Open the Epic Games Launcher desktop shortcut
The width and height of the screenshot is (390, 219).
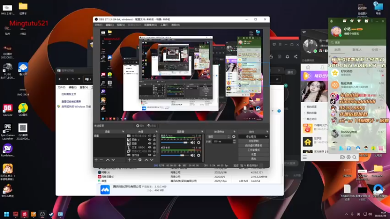point(7,132)
